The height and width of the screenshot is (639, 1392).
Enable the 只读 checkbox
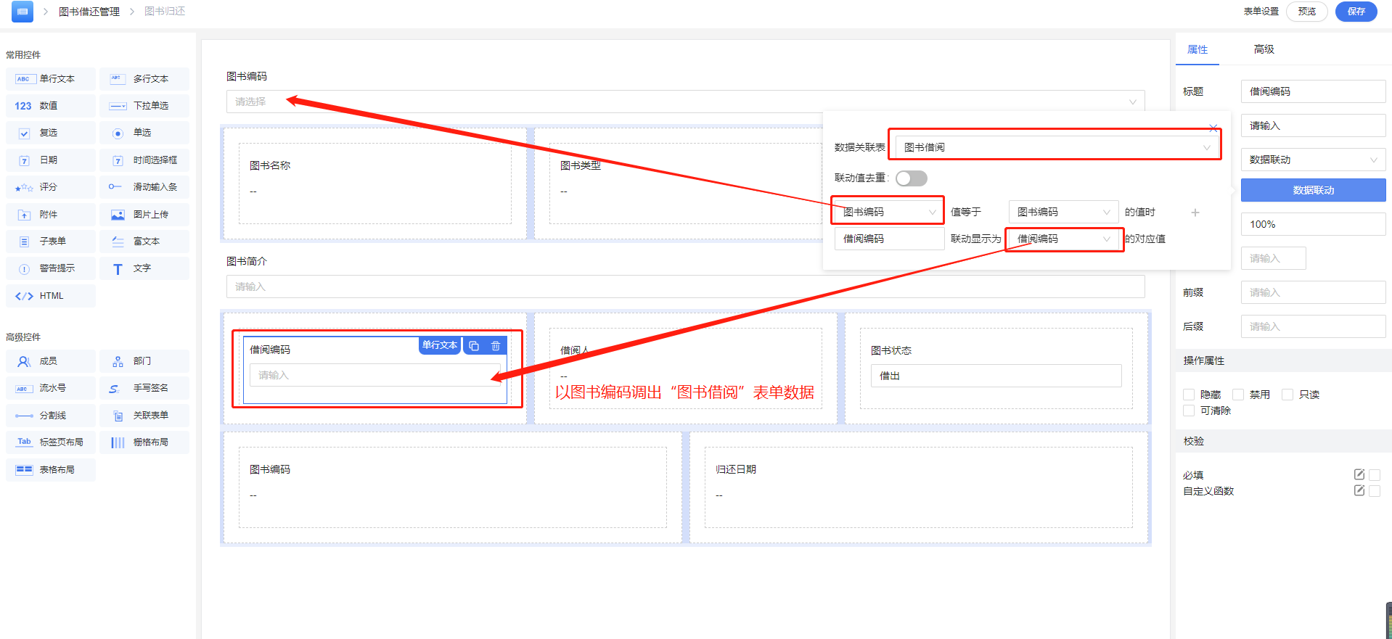click(x=1287, y=395)
